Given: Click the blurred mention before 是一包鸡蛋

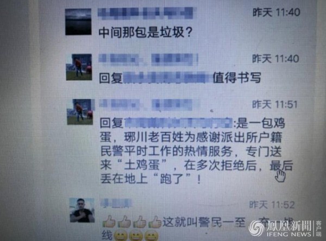Looking at the screenshot, I should tap(179, 123).
